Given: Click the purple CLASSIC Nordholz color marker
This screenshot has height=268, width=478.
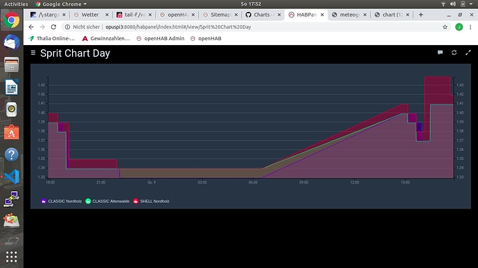Looking at the screenshot, I should 44,202.
